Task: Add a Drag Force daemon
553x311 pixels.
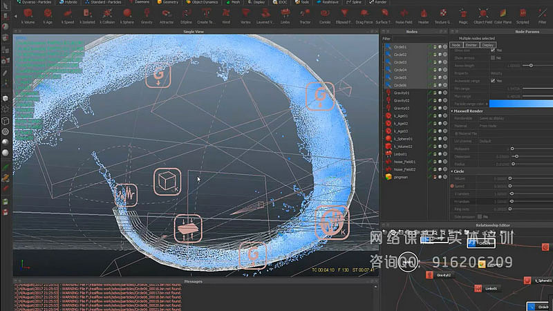Action: click(x=364, y=16)
